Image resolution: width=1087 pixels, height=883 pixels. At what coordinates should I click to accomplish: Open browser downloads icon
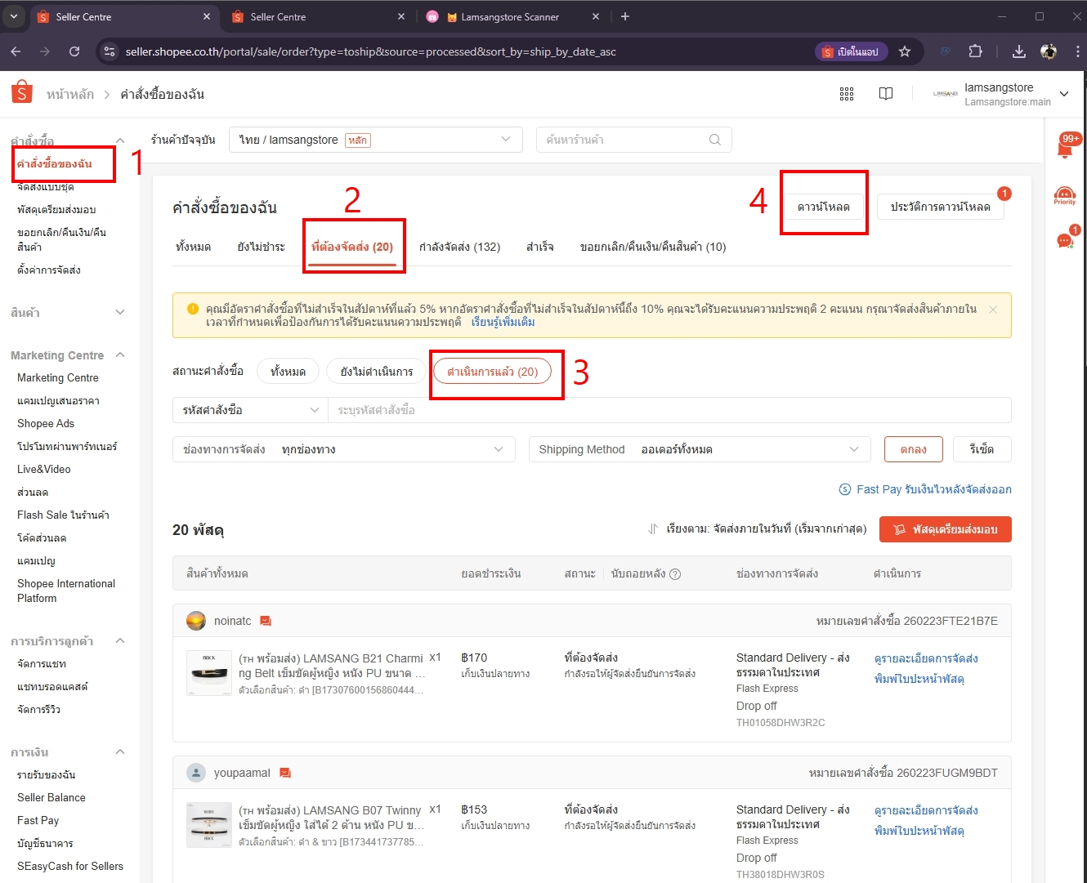pos(1019,51)
